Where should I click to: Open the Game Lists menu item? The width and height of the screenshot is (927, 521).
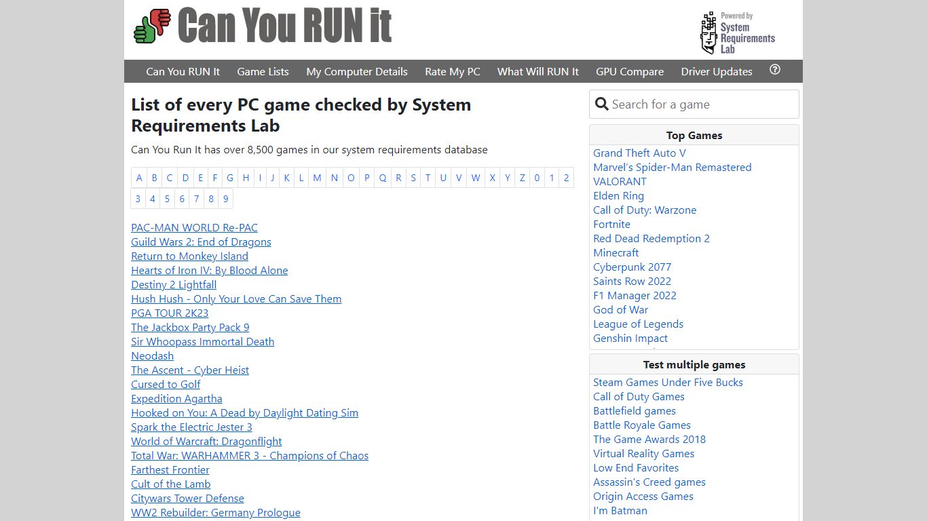click(263, 71)
